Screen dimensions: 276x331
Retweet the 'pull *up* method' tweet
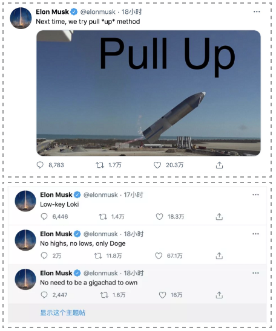pyautogui.click(x=100, y=165)
